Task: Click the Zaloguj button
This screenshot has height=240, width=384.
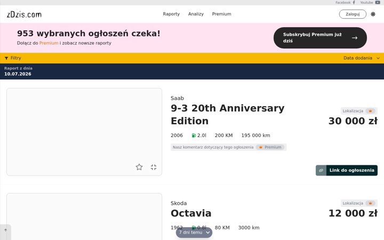Action: [x=353, y=14]
